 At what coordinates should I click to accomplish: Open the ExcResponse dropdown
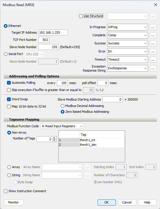(x=127, y=68)
